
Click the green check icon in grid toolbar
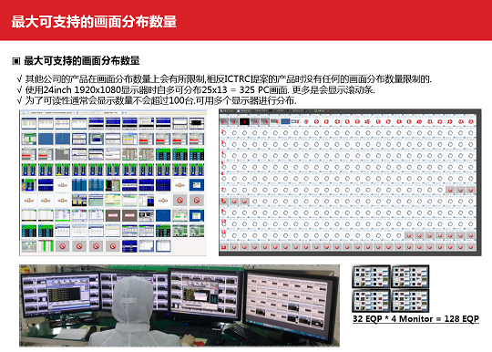pyautogui.click(x=316, y=111)
